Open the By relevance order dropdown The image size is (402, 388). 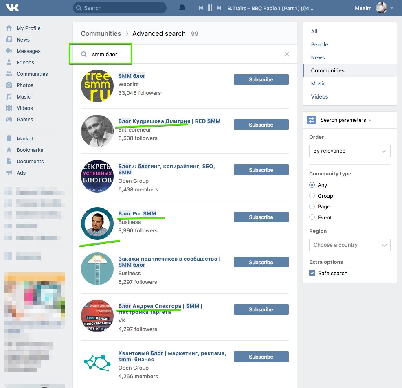click(x=350, y=151)
